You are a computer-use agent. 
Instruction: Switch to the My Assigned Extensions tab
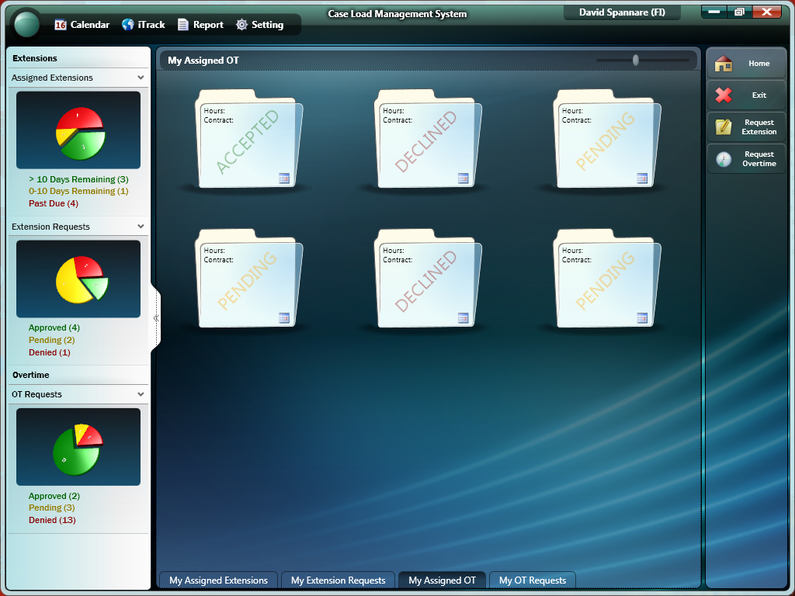(x=218, y=580)
